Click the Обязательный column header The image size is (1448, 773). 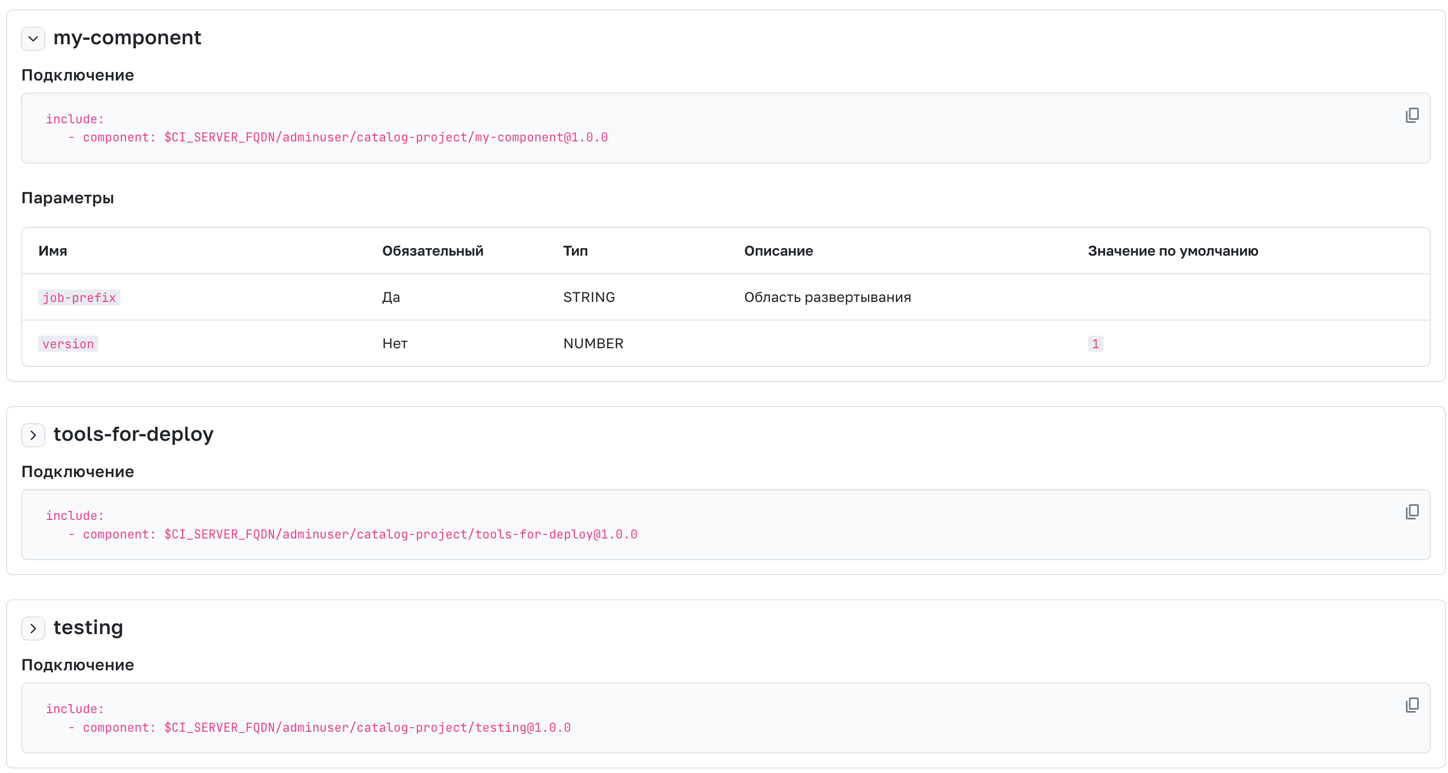tap(432, 251)
